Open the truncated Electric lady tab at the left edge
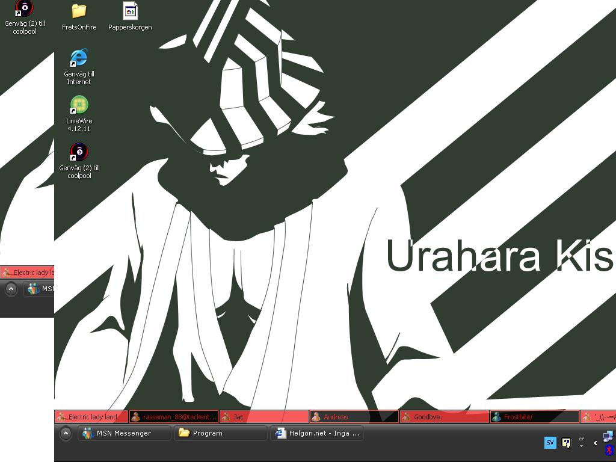Screen dimensions: 616x462 tap(27, 273)
